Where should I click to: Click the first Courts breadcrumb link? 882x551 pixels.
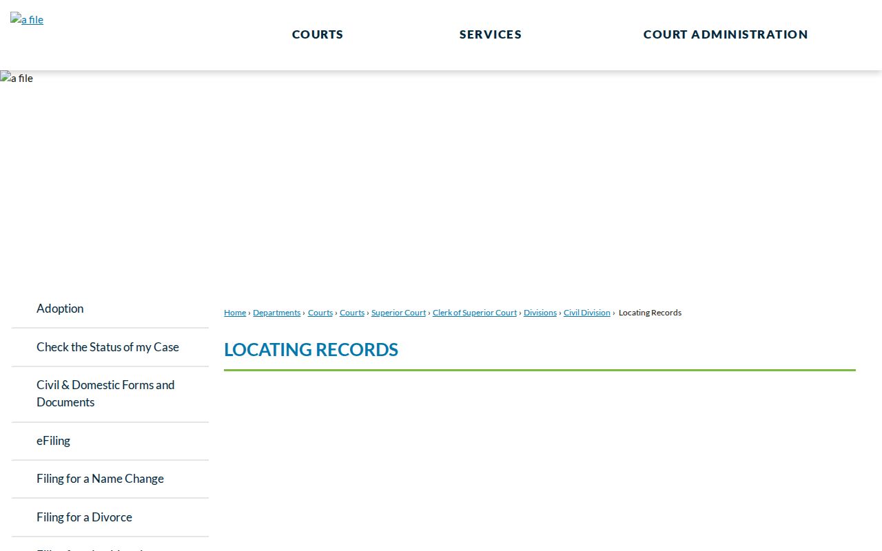(320, 313)
